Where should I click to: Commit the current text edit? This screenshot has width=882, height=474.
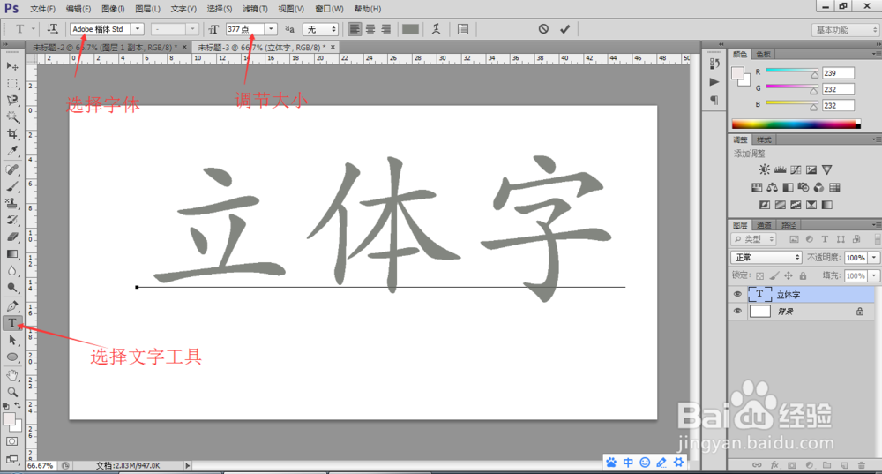[565, 29]
